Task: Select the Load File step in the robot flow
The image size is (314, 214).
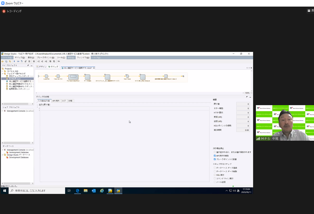Action: [x=46, y=76]
